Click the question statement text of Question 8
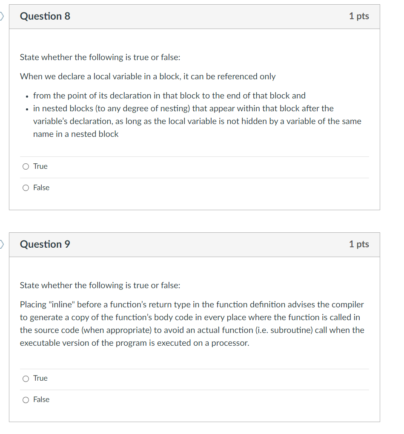This screenshot has height=434, width=404. pos(147,76)
